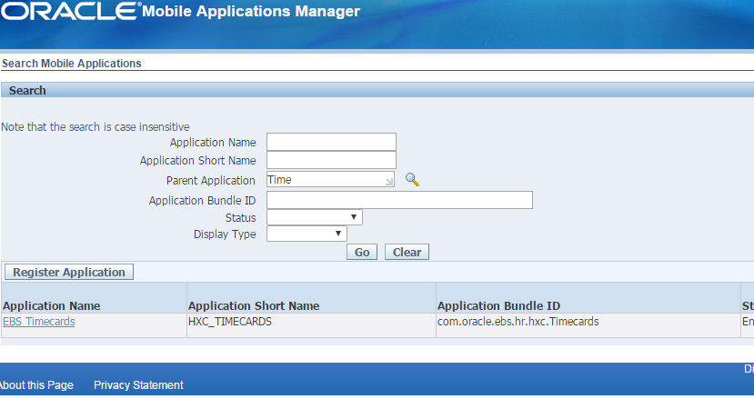Focus the Application Bundle ID field
754x399 pixels.
coord(399,200)
